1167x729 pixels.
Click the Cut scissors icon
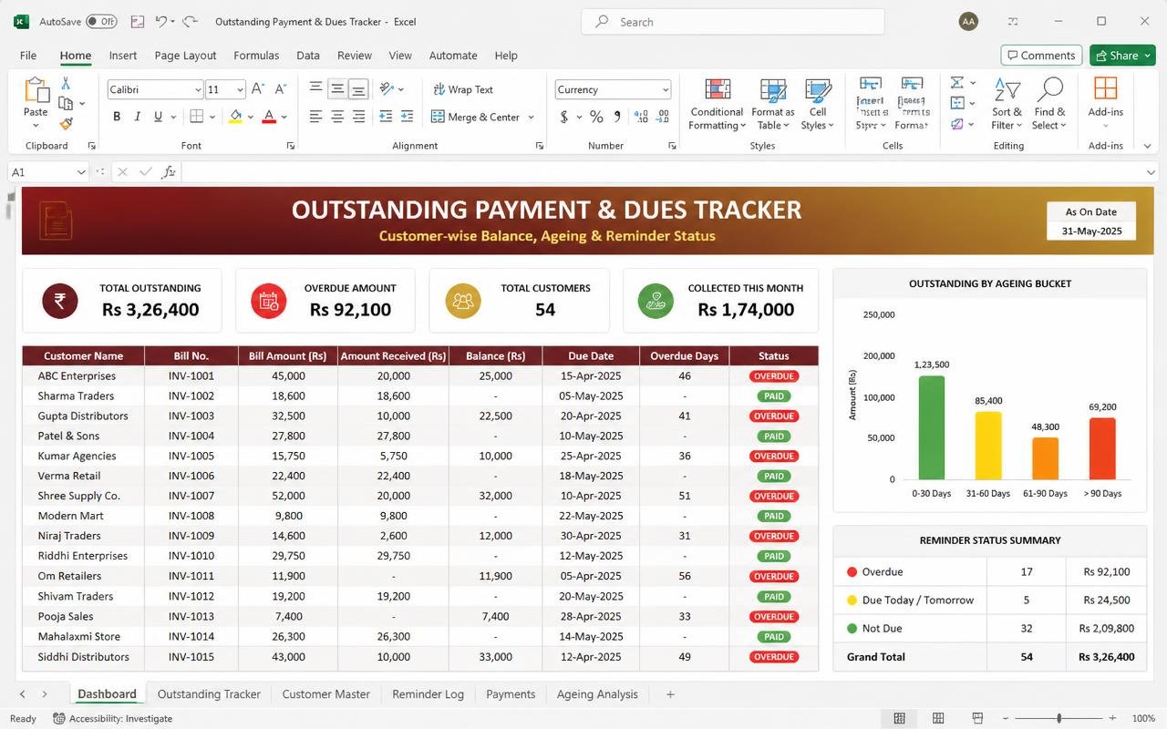[x=66, y=83]
